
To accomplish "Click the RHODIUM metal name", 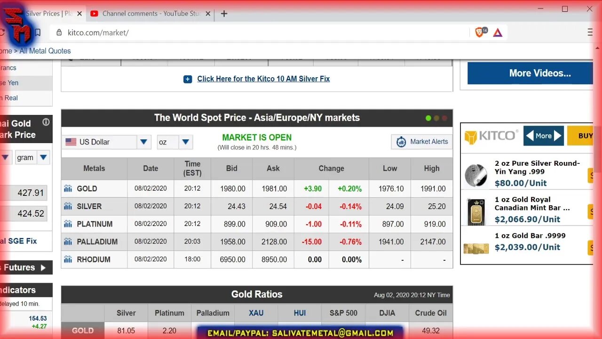I will point(94,259).
